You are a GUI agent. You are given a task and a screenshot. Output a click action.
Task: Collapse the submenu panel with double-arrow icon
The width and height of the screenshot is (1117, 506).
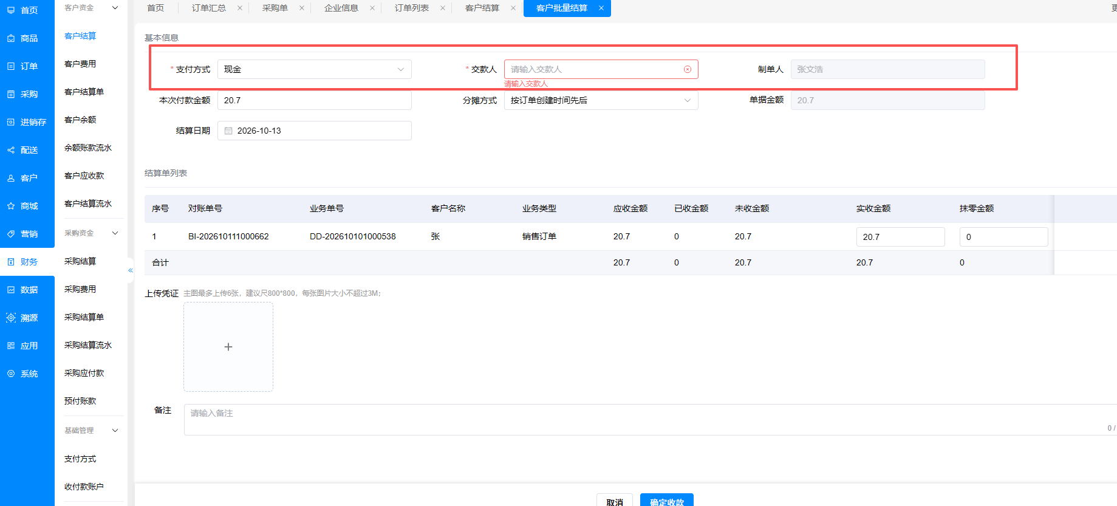click(x=130, y=270)
